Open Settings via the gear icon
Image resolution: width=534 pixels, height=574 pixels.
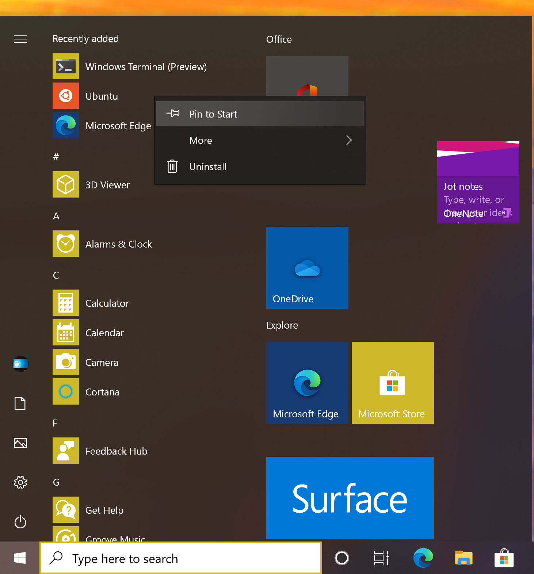point(20,482)
